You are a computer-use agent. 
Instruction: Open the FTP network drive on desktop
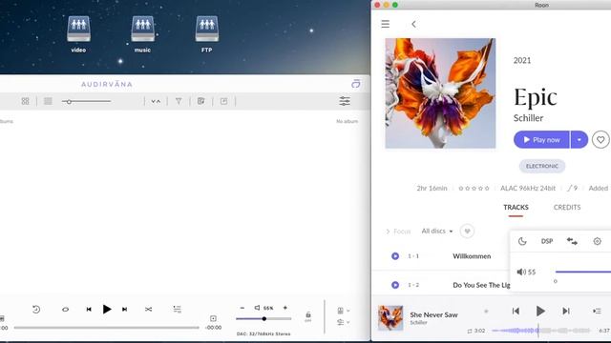tap(207, 33)
